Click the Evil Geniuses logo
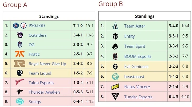The height and width of the screenshot is (107, 192). coord(115,66)
